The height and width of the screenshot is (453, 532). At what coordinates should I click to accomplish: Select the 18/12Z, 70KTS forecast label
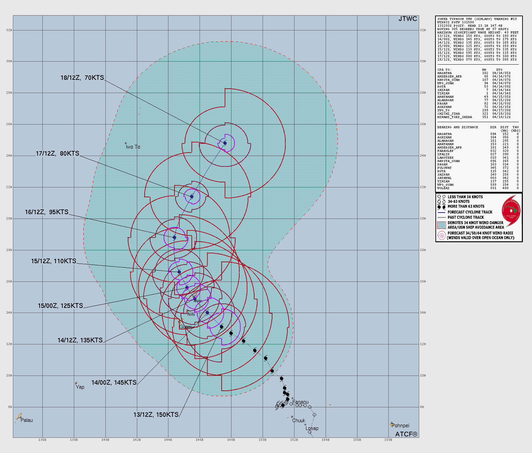pyautogui.click(x=82, y=78)
